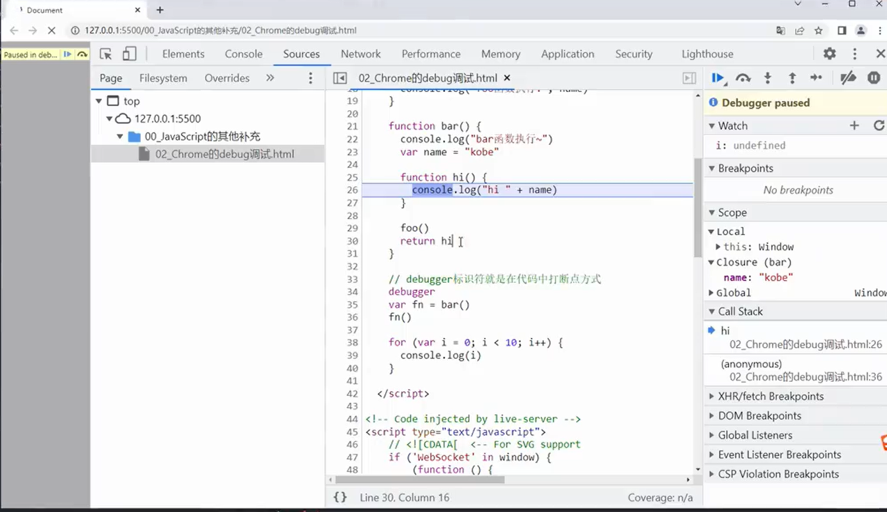This screenshot has width=887, height=512.
Task: Open the Performance panel
Action: pos(431,54)
